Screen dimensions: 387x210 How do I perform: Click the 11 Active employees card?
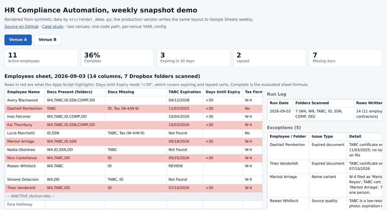pos(41,58)
